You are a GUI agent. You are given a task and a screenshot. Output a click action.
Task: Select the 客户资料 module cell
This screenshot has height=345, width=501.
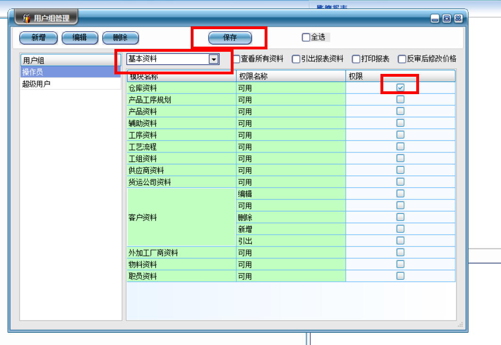click(181, 217)
